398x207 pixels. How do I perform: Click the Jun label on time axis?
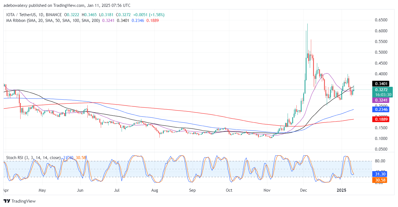[80, 190]
